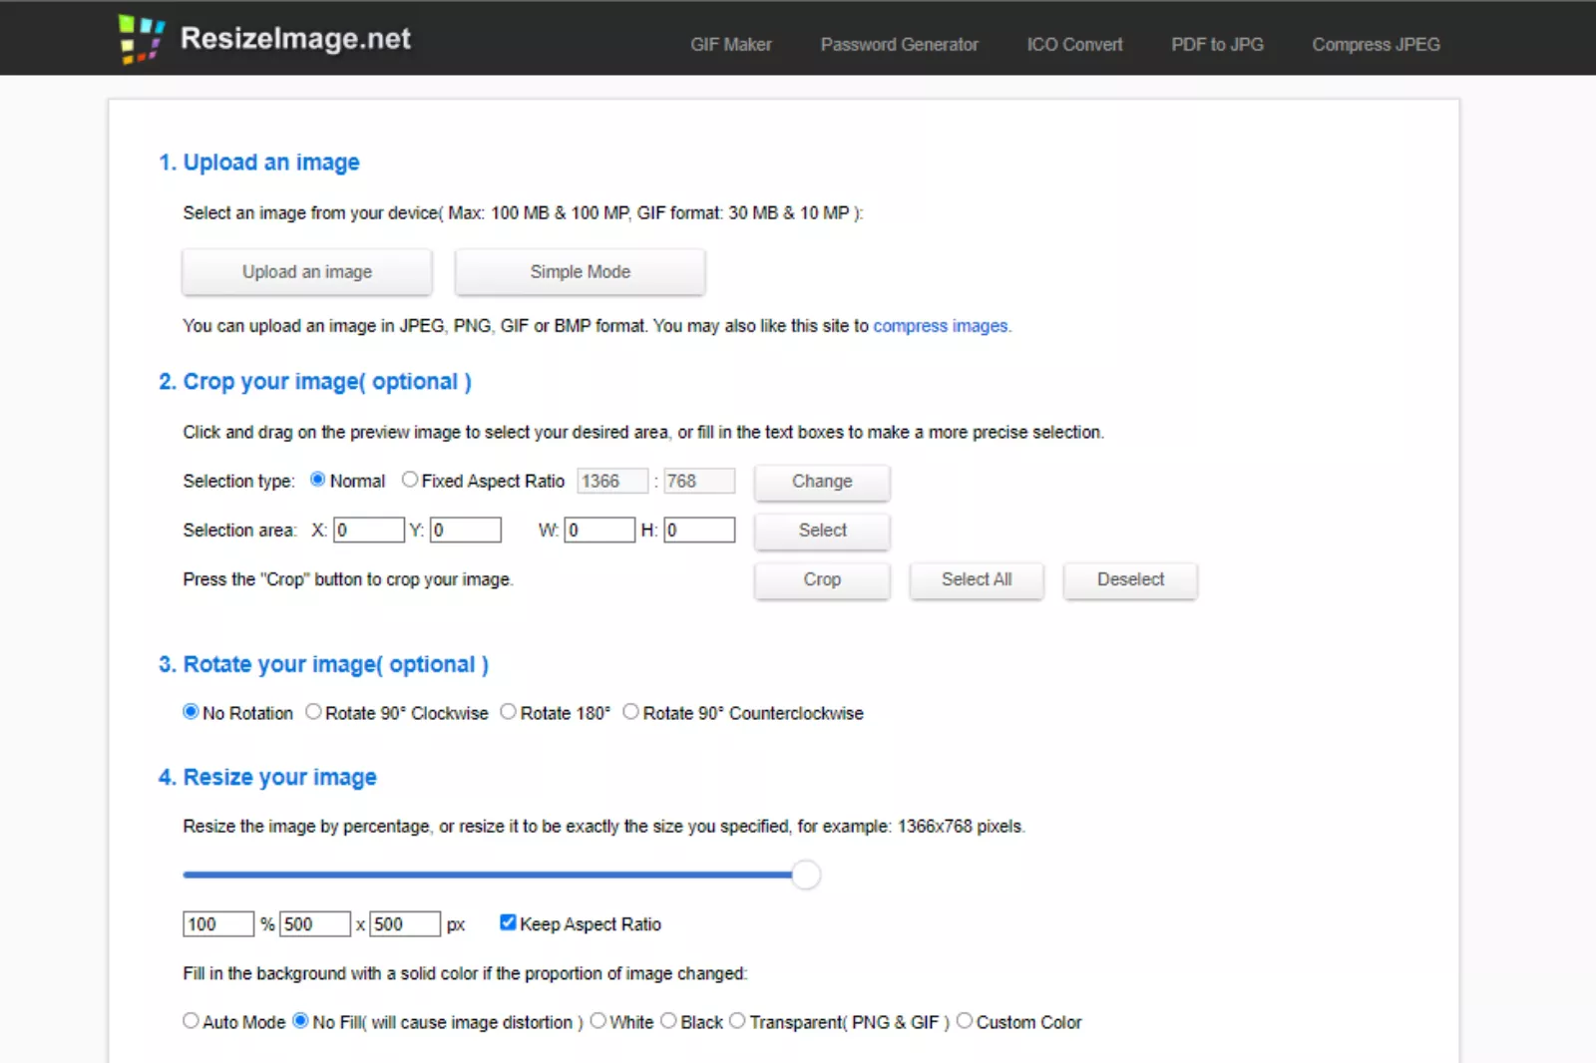Screen dimensions: 1596x1063
Task: Choose Rotate 90° Clockwise
Action: pos(313,711)
